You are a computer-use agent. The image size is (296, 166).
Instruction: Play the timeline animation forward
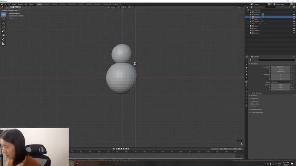click(x=123, y=149)
